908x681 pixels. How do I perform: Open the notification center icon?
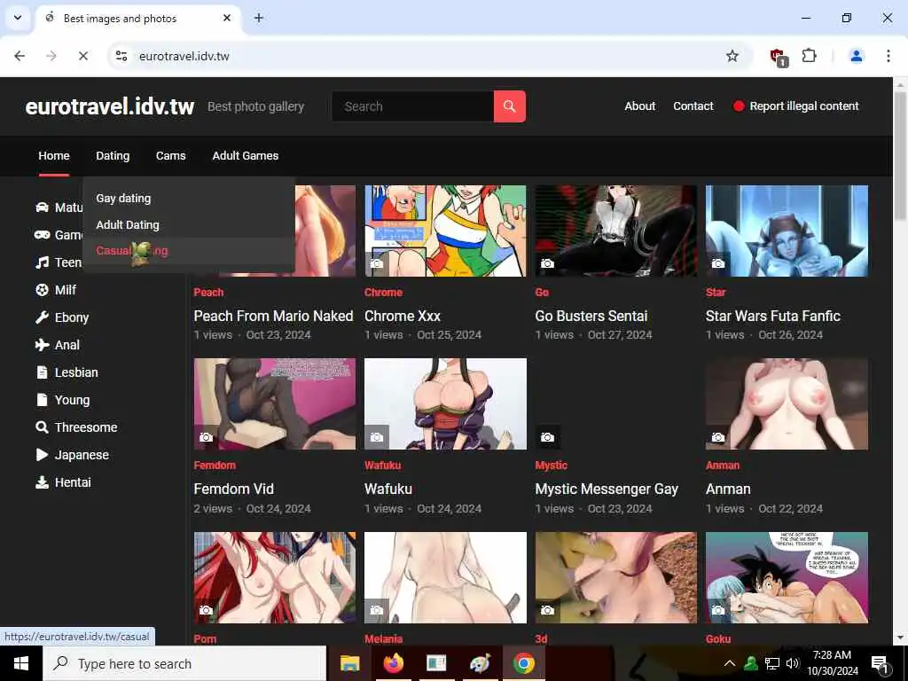880,664
